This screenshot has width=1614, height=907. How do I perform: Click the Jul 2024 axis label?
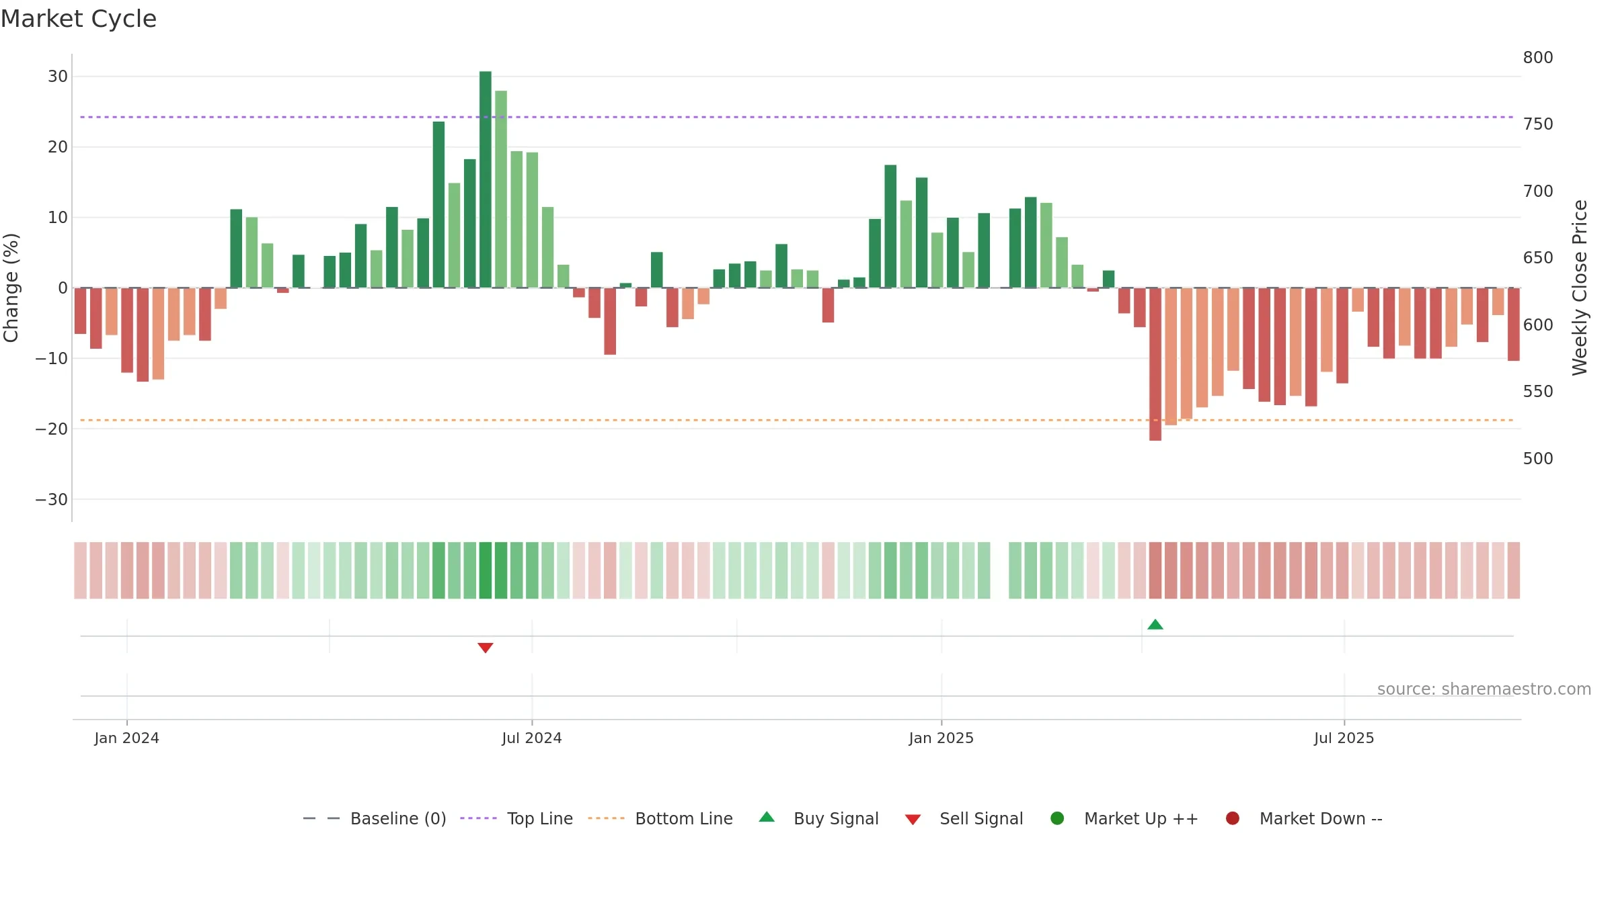click(532, 738)
